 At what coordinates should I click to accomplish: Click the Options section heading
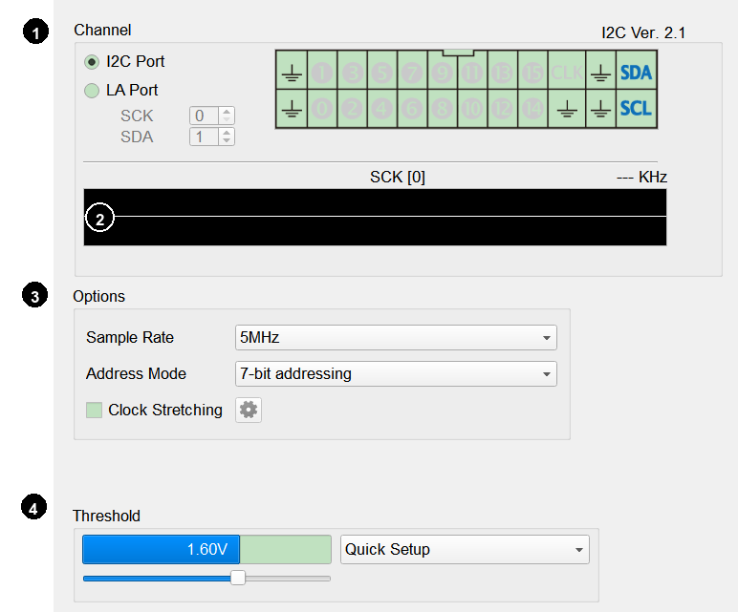pos(98,297)
